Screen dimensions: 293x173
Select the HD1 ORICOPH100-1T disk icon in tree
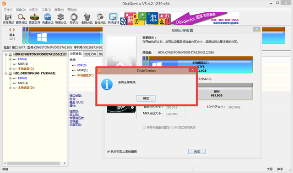[x=10, y=73]
